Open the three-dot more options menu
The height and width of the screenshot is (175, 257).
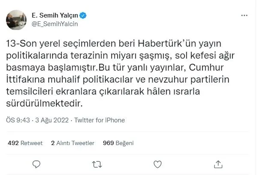point(244,16)
